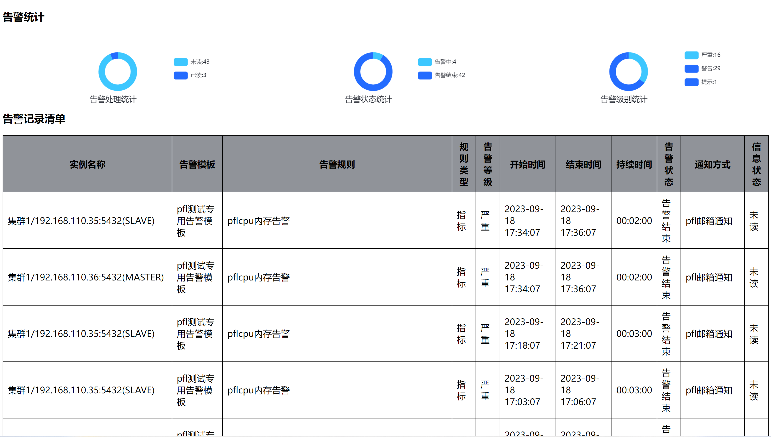This screenshot has width=771, height=437.
Task: Click the 实例名称 column header
Action: tap(87, 164)
